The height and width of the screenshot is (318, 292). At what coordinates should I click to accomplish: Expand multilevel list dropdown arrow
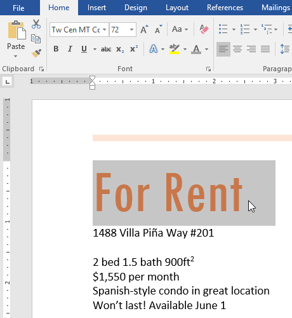276,29
